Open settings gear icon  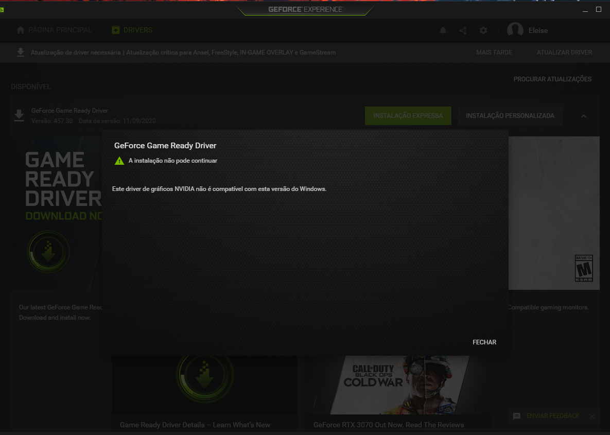point(483,30)
